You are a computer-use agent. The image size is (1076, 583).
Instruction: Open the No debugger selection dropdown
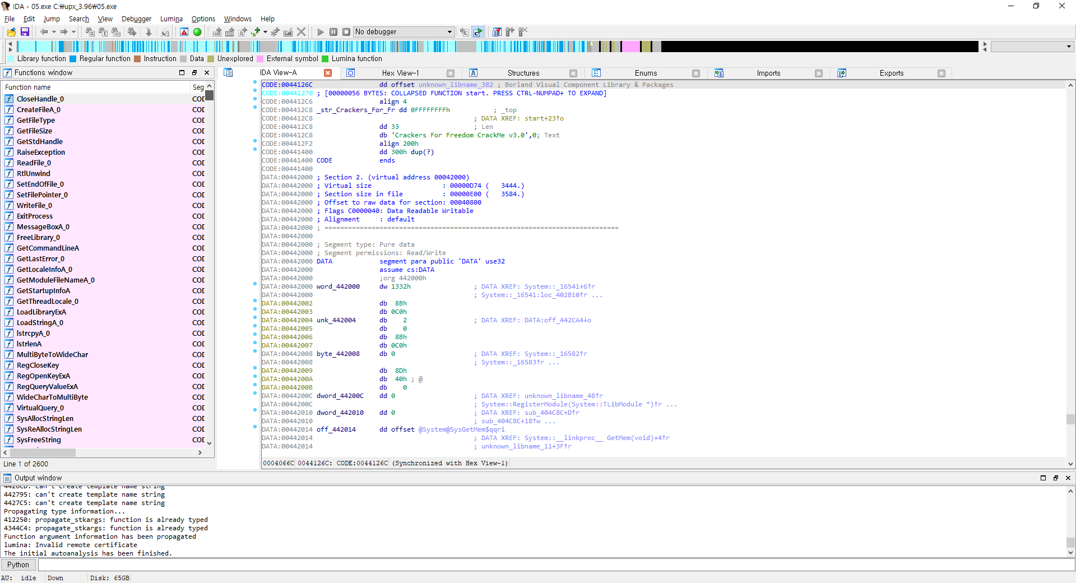click(x=403, y=32)
